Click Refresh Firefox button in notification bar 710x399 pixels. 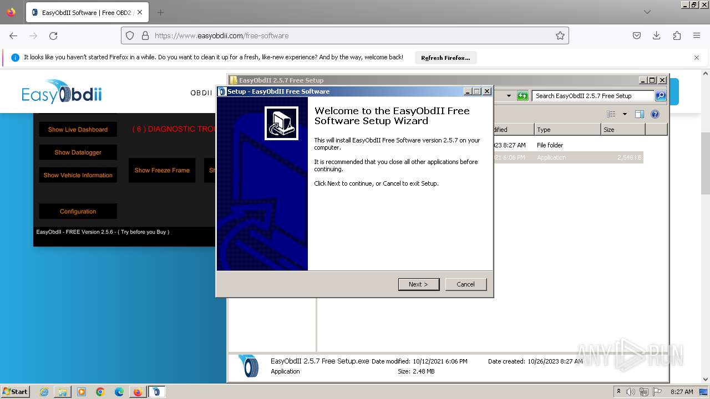[445, 58]
